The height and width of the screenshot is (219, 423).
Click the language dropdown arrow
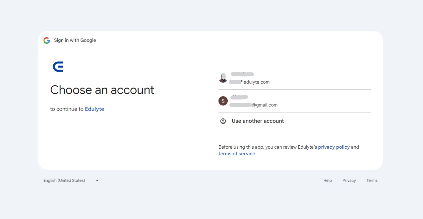click(x=97, y=181)
